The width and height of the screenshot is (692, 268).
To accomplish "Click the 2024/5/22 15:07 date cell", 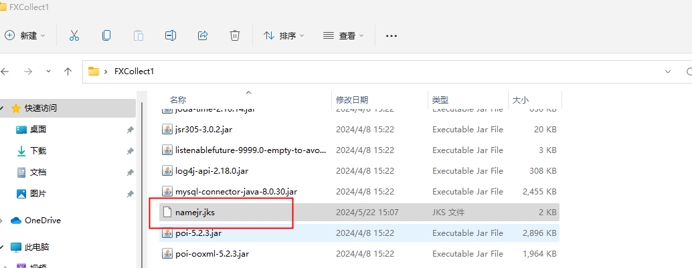I will click(367, 213).
